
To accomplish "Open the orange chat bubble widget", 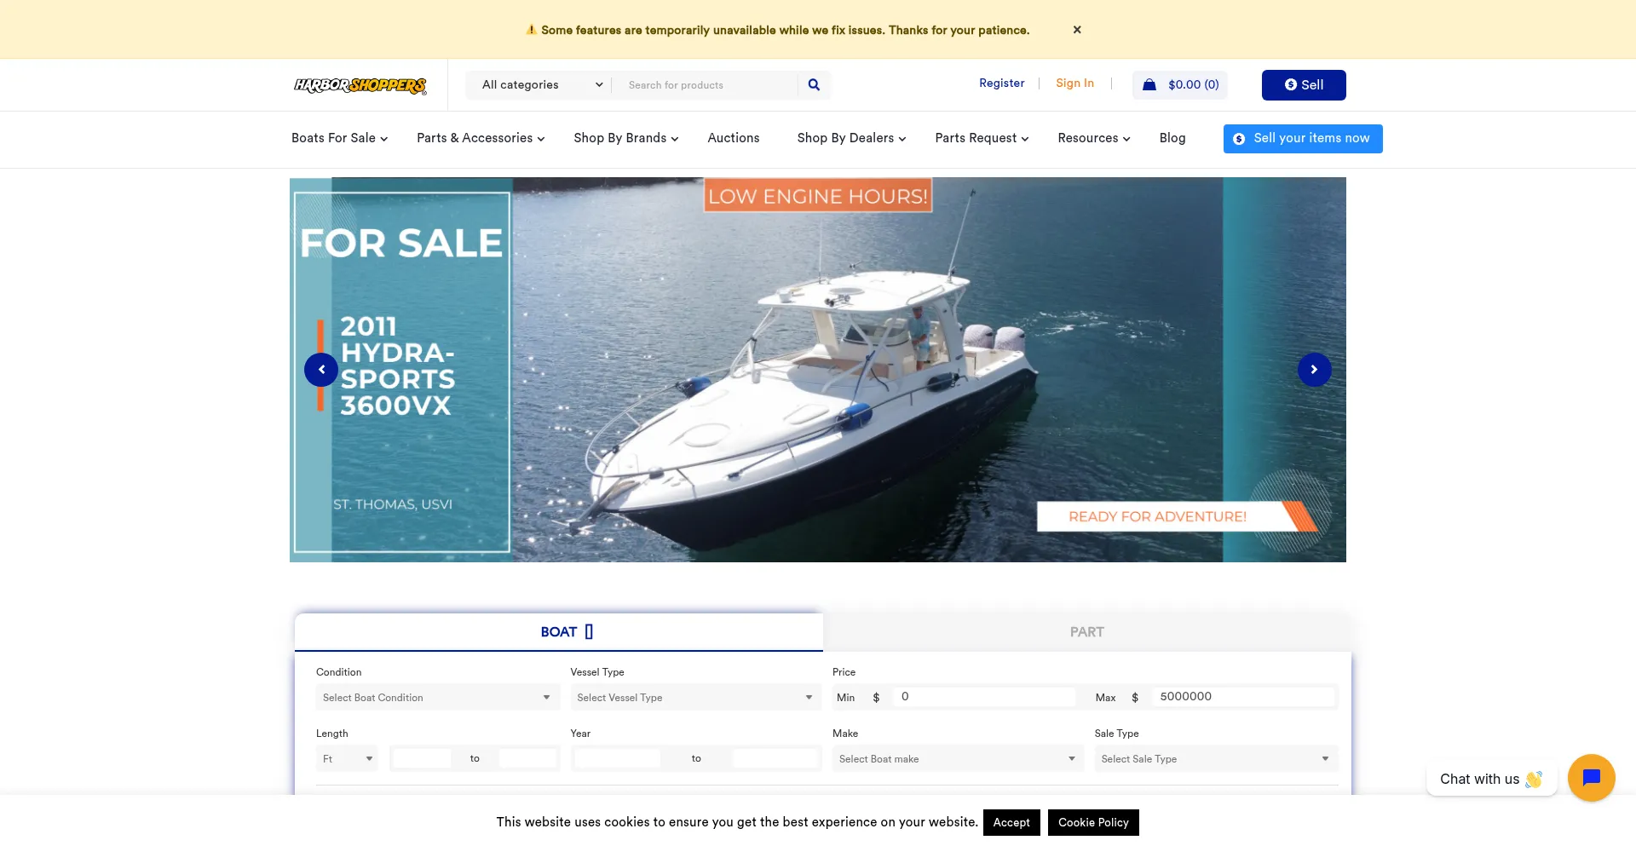I will pos(1591,778).
